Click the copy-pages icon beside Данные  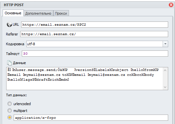tap(9, 63)
